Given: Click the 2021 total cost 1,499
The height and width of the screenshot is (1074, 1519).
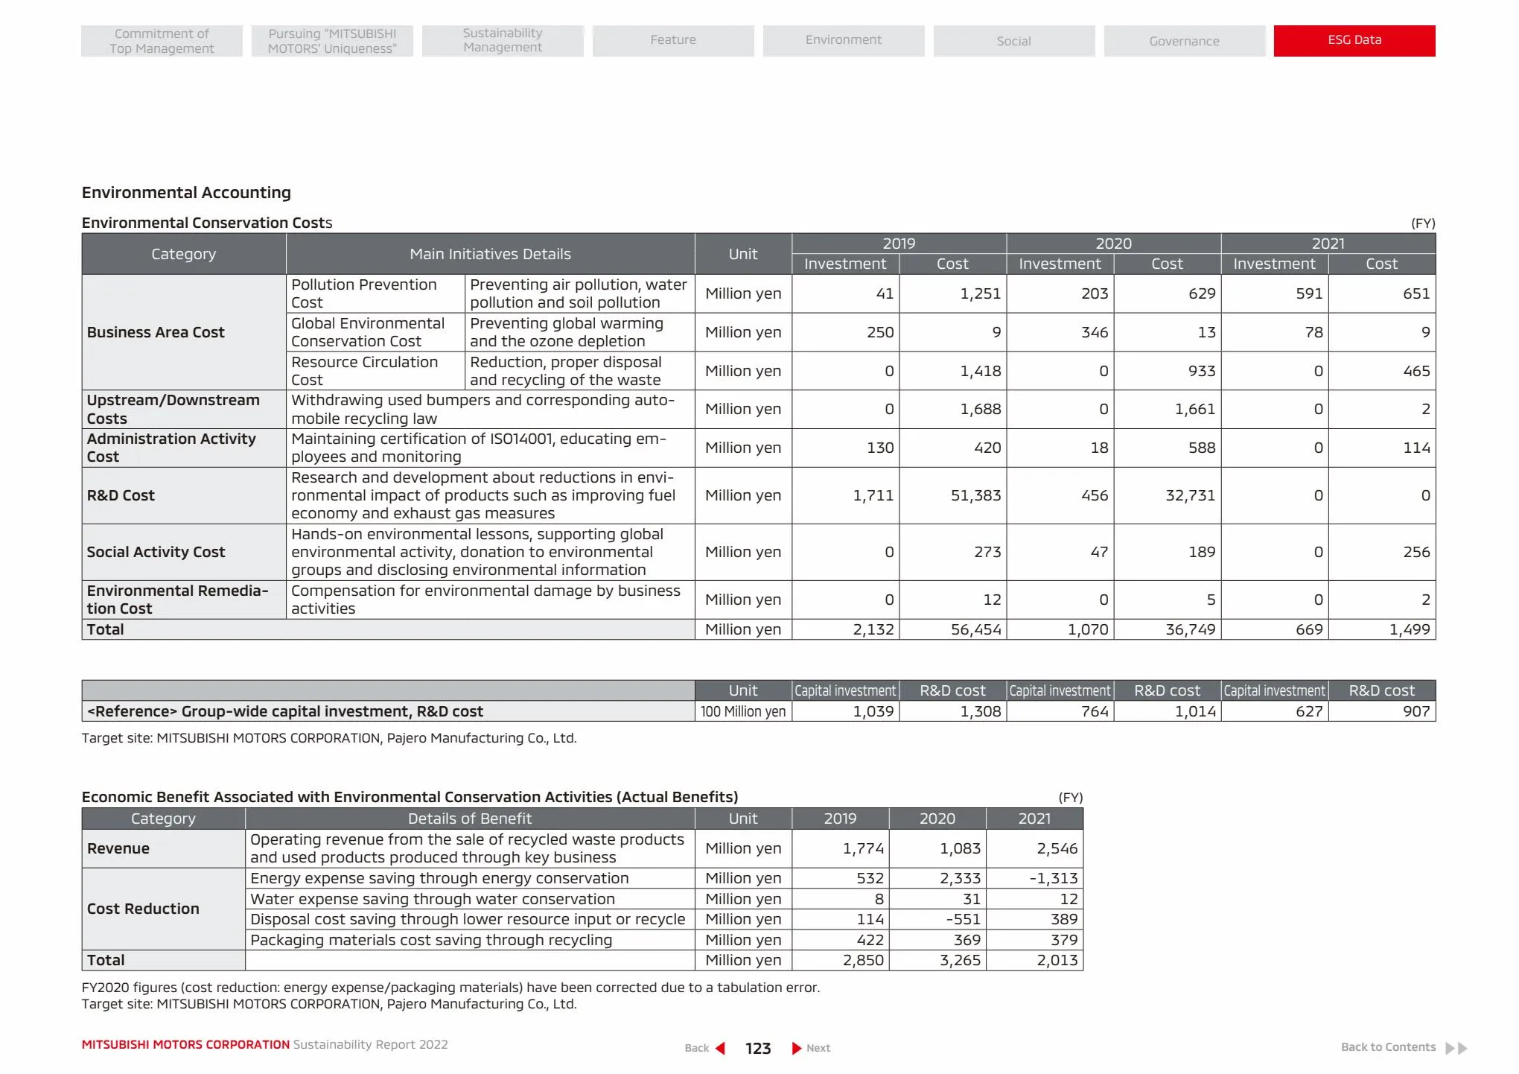Looking at the screenshot, I should click(x=1410, y=629).
